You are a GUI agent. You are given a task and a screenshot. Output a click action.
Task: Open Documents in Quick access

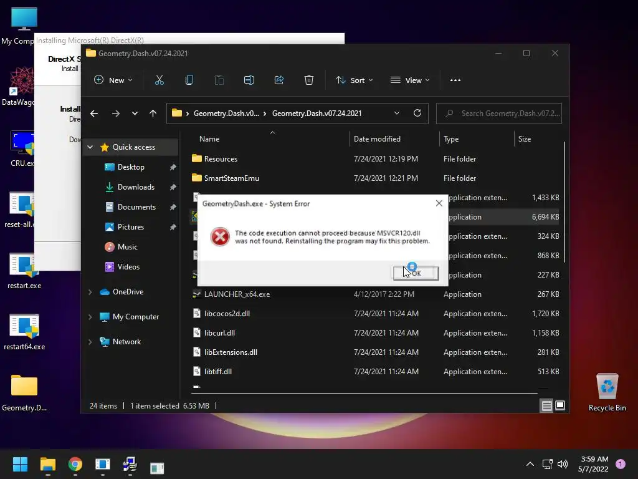[x=136, y=207]
